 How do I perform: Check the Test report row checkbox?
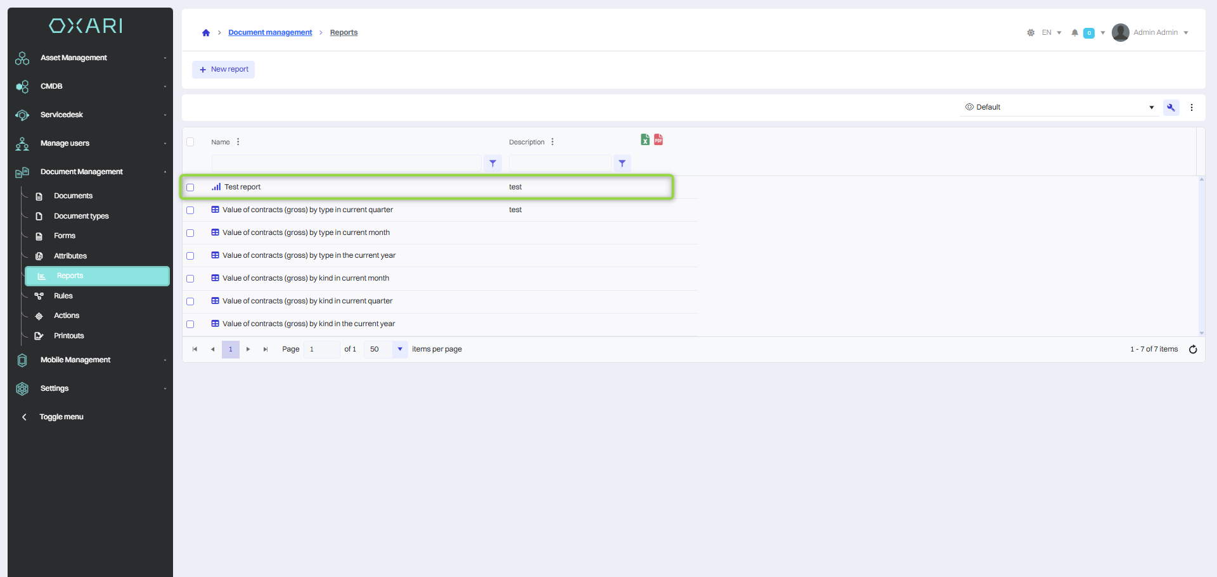[190, 187]
